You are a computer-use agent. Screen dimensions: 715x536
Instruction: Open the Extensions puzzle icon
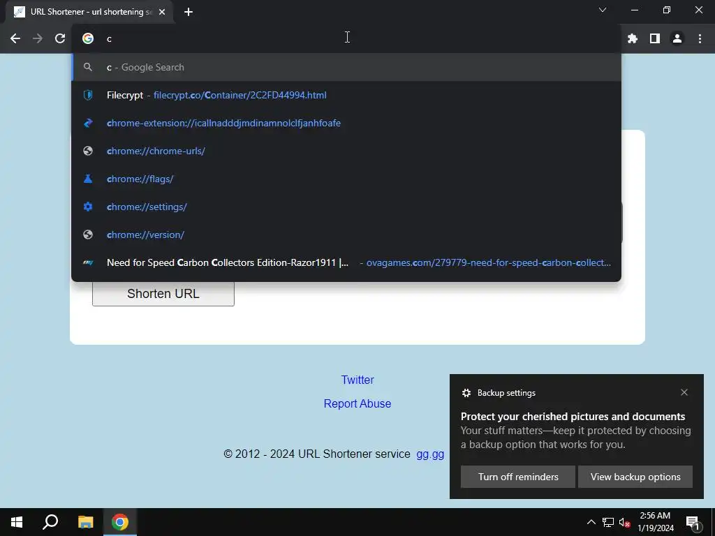tap(632, 39)
